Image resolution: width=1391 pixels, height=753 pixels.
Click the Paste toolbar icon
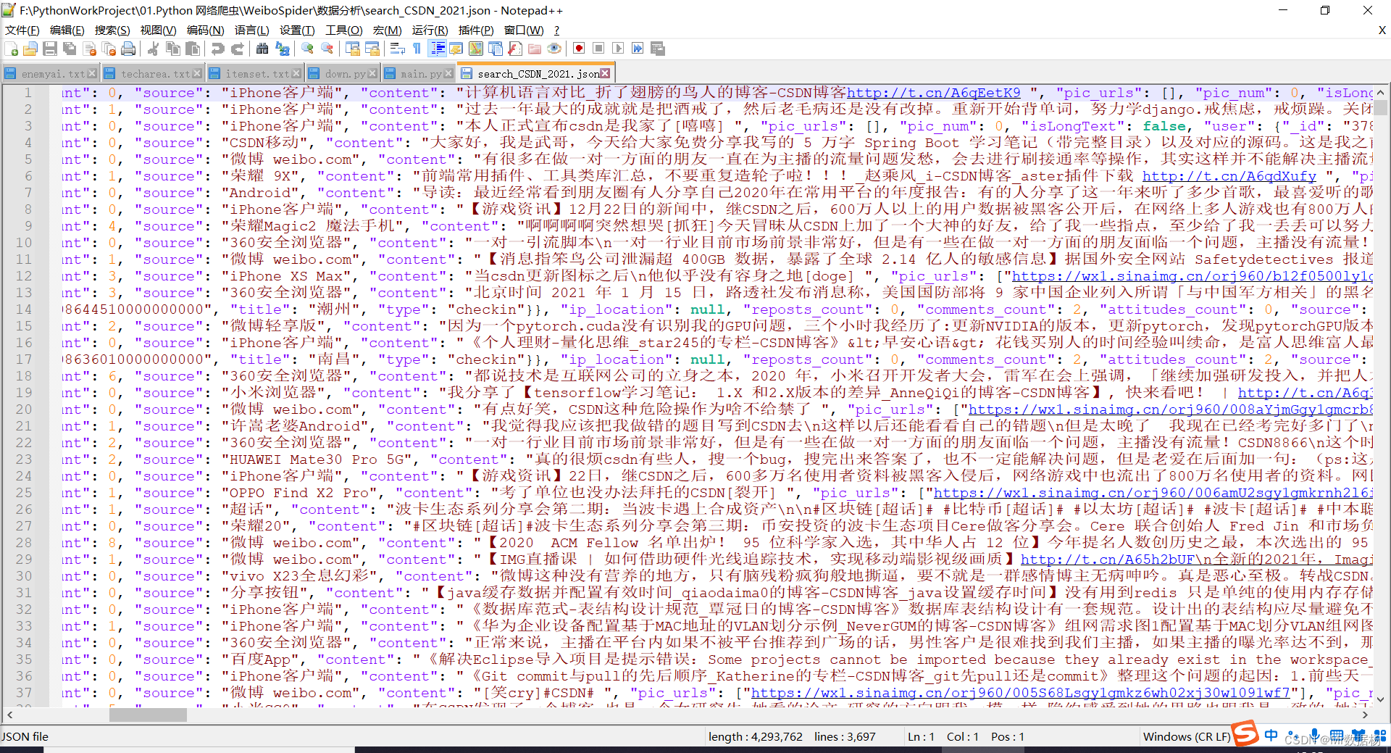[x=193, y=49]
